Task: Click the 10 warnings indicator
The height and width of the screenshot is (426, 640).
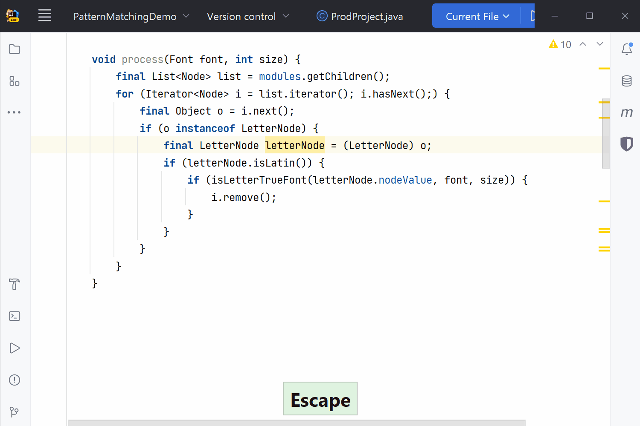Action: click(560, 44)
